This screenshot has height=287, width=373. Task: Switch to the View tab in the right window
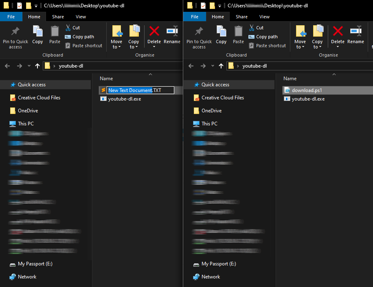[x=264, y=17]
